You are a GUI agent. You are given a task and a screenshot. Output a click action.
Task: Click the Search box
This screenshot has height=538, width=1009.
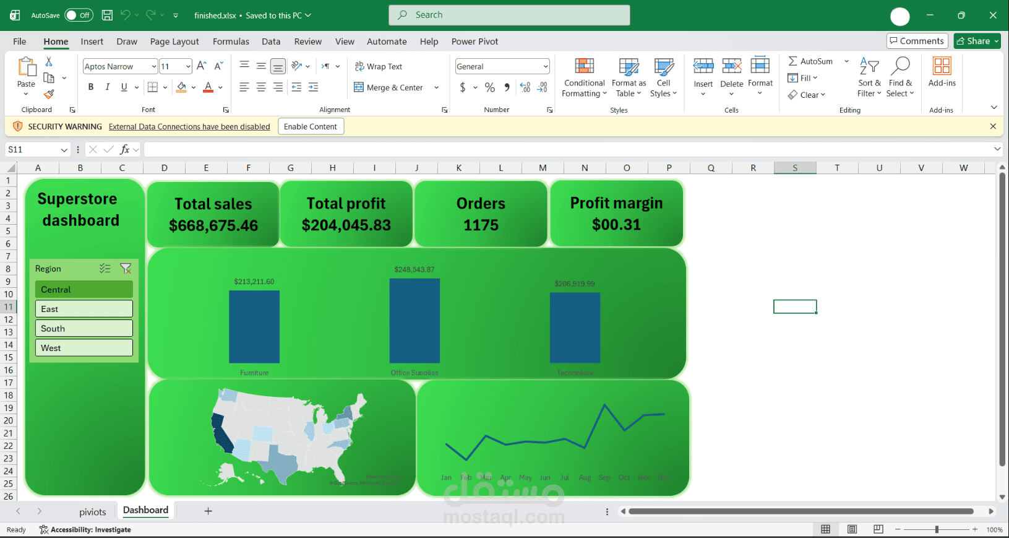tap(509, 15)
